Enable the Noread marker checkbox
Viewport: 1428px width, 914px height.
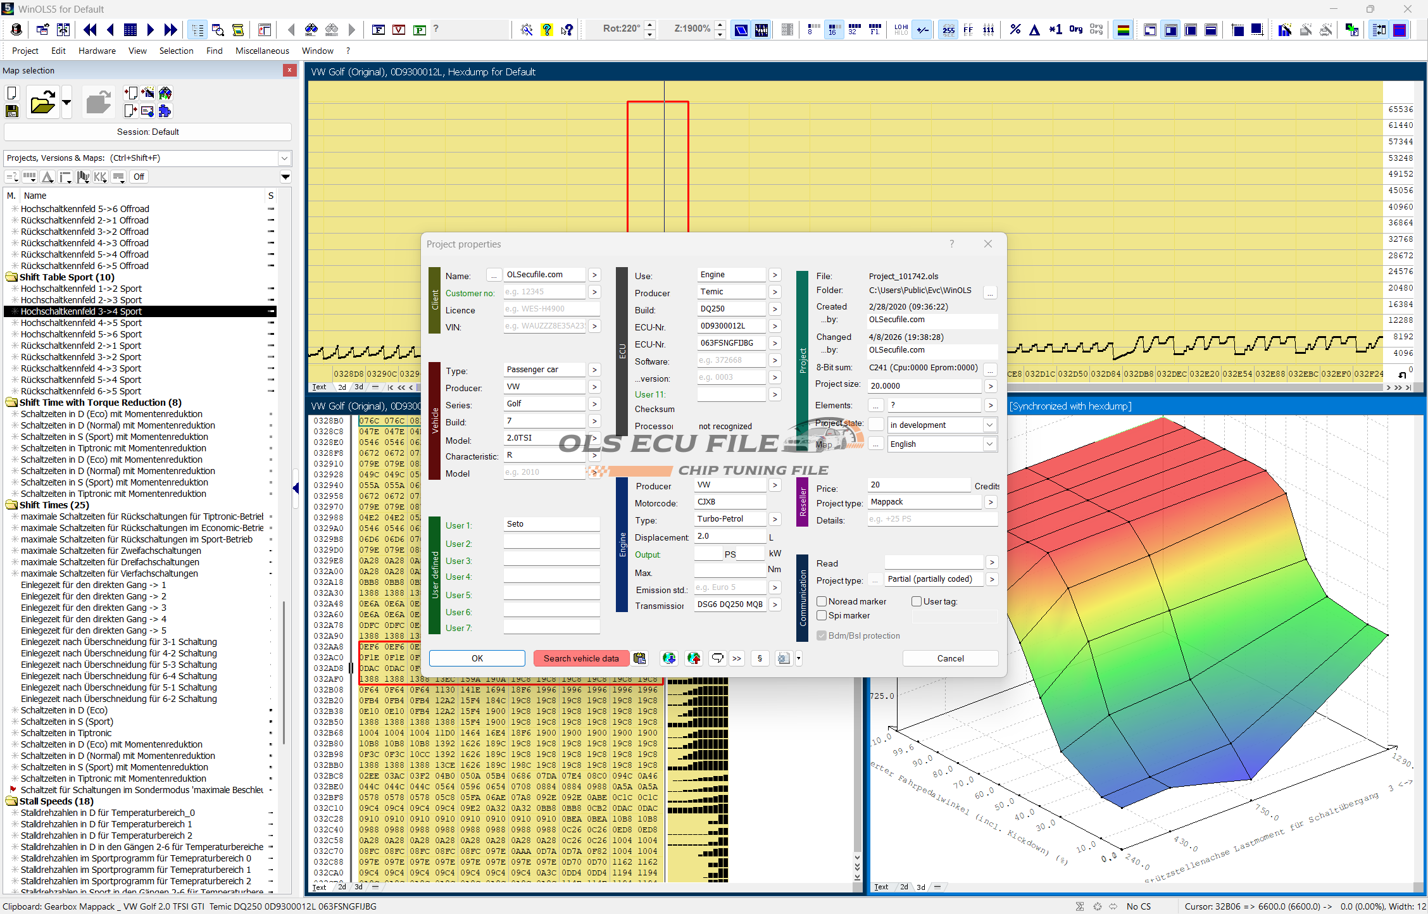pos(822,601)
